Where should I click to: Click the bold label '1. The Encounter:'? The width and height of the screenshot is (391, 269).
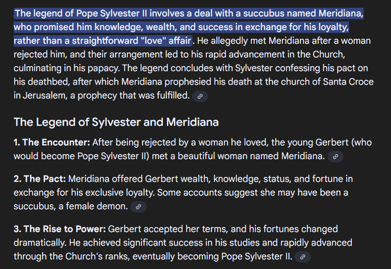(x=52, y=142)
